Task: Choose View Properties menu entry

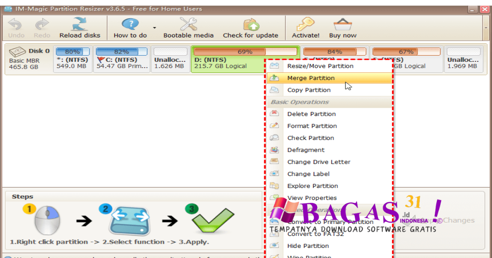Action: (x=330, y=198)
